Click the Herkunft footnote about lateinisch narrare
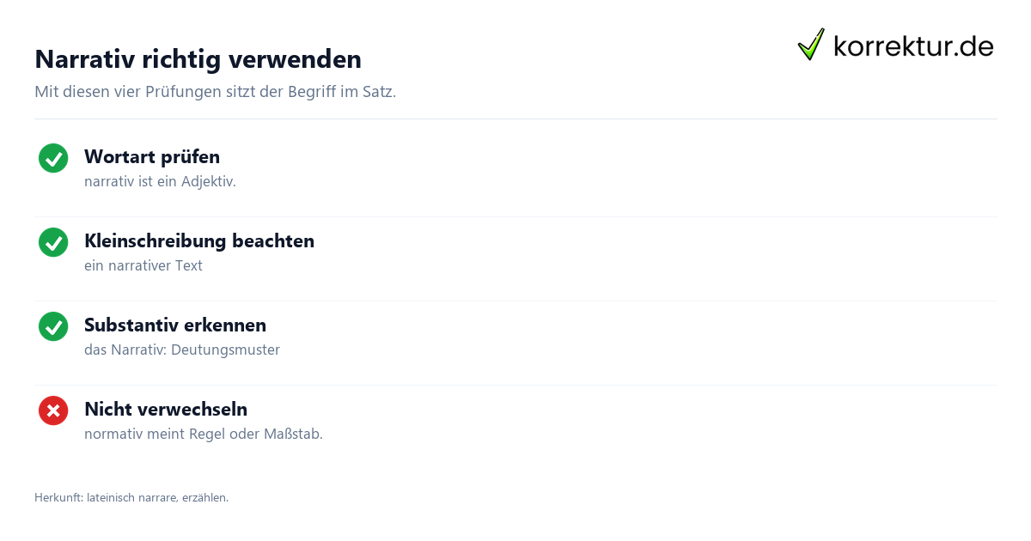The width and height of the screenshot is (1031, 541). (131, 497)
